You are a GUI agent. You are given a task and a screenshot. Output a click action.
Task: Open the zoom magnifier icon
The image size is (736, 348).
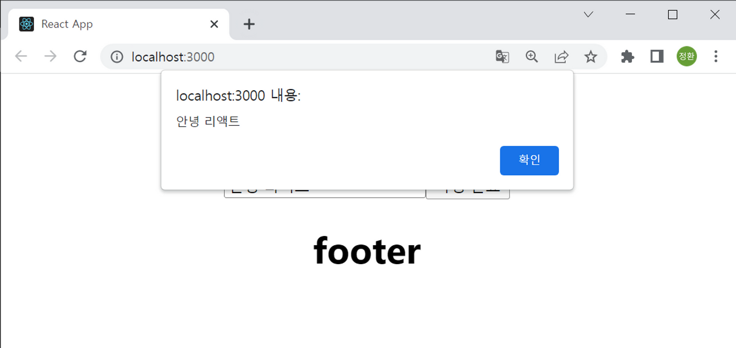532,56
